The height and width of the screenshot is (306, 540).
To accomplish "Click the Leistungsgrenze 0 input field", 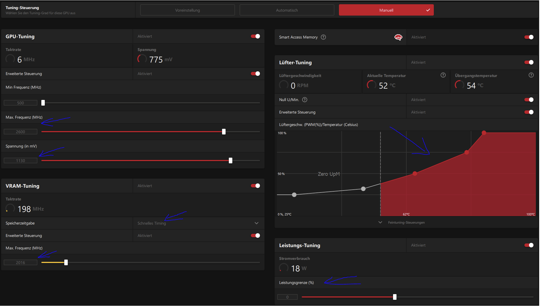I will coord(287,297).
